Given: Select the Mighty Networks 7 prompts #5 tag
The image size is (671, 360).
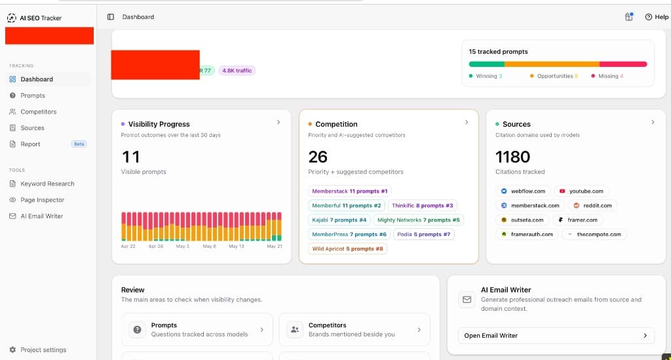Looking at the screenshot, I should (419, 220).
